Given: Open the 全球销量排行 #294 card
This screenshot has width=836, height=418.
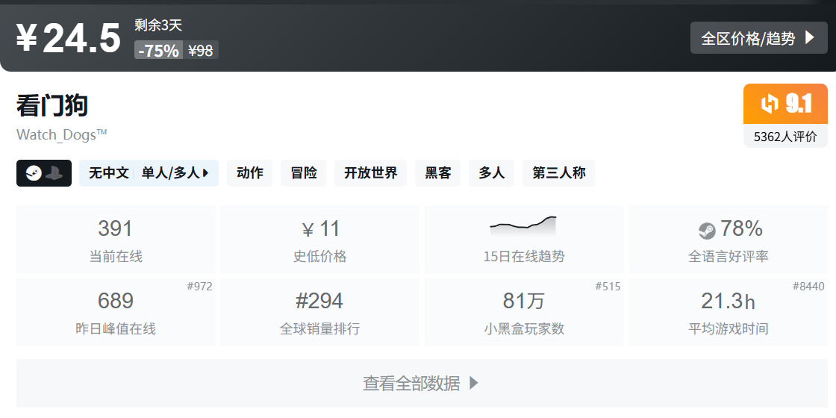Looking at the screenshot, I should 320,312.
